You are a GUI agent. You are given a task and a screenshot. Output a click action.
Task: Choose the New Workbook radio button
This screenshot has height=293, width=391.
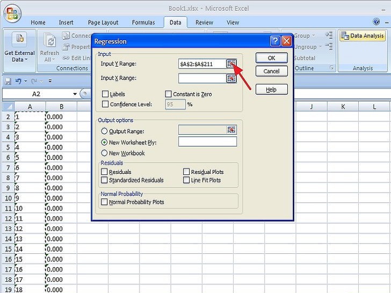(104, 153)
